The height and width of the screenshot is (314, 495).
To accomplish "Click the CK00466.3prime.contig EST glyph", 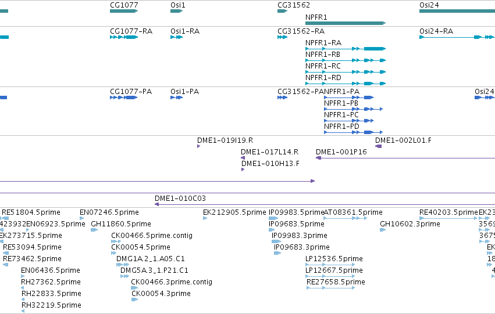I will [x=134, y=288].
